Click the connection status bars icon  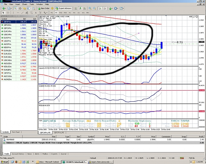tap(182, 158)
